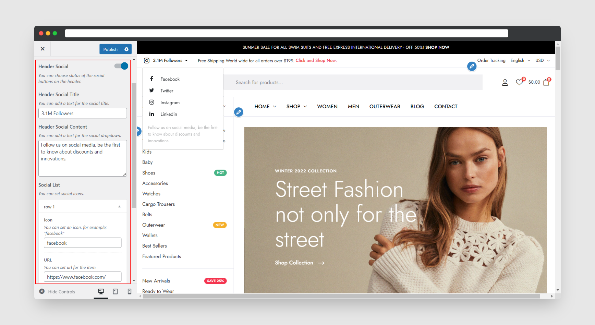Switch preview to mobile view icon
Image resolution: width=595 pixels, height=325 pixels.
click(x=130, y=291)
